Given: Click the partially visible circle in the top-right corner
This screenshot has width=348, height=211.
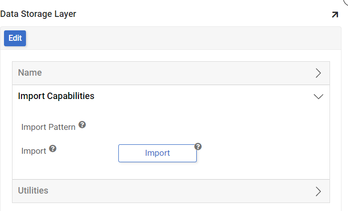Looking at the screenshot, I should (346, 2).
